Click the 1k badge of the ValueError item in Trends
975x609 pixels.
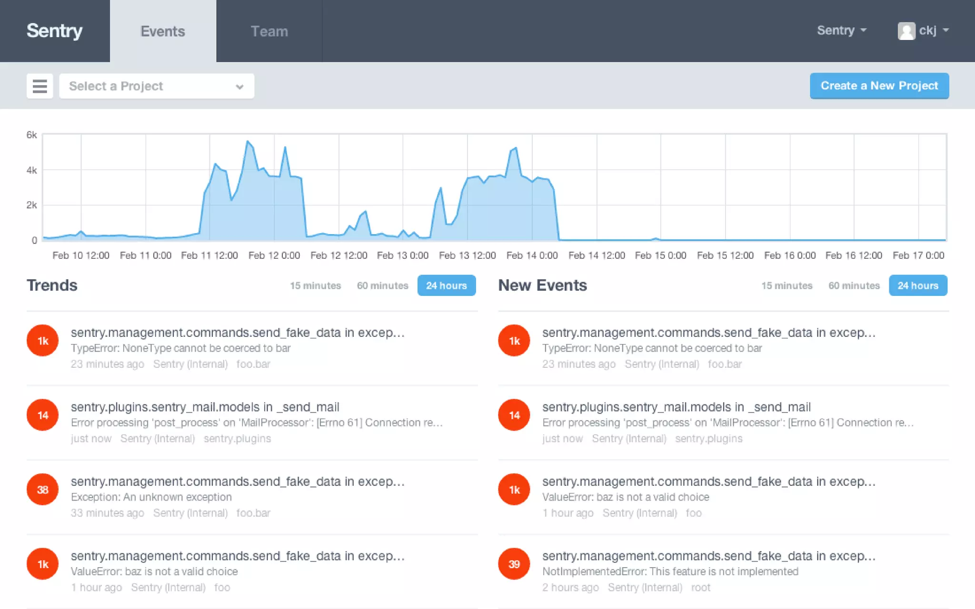(42, 564)
